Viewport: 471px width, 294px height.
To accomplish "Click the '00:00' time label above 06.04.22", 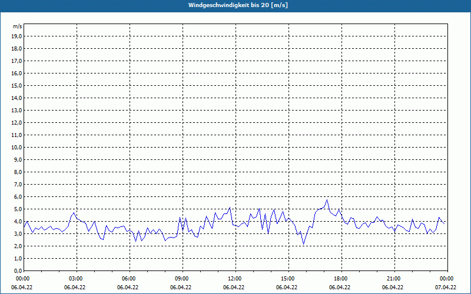I will [x=22, y=278].
